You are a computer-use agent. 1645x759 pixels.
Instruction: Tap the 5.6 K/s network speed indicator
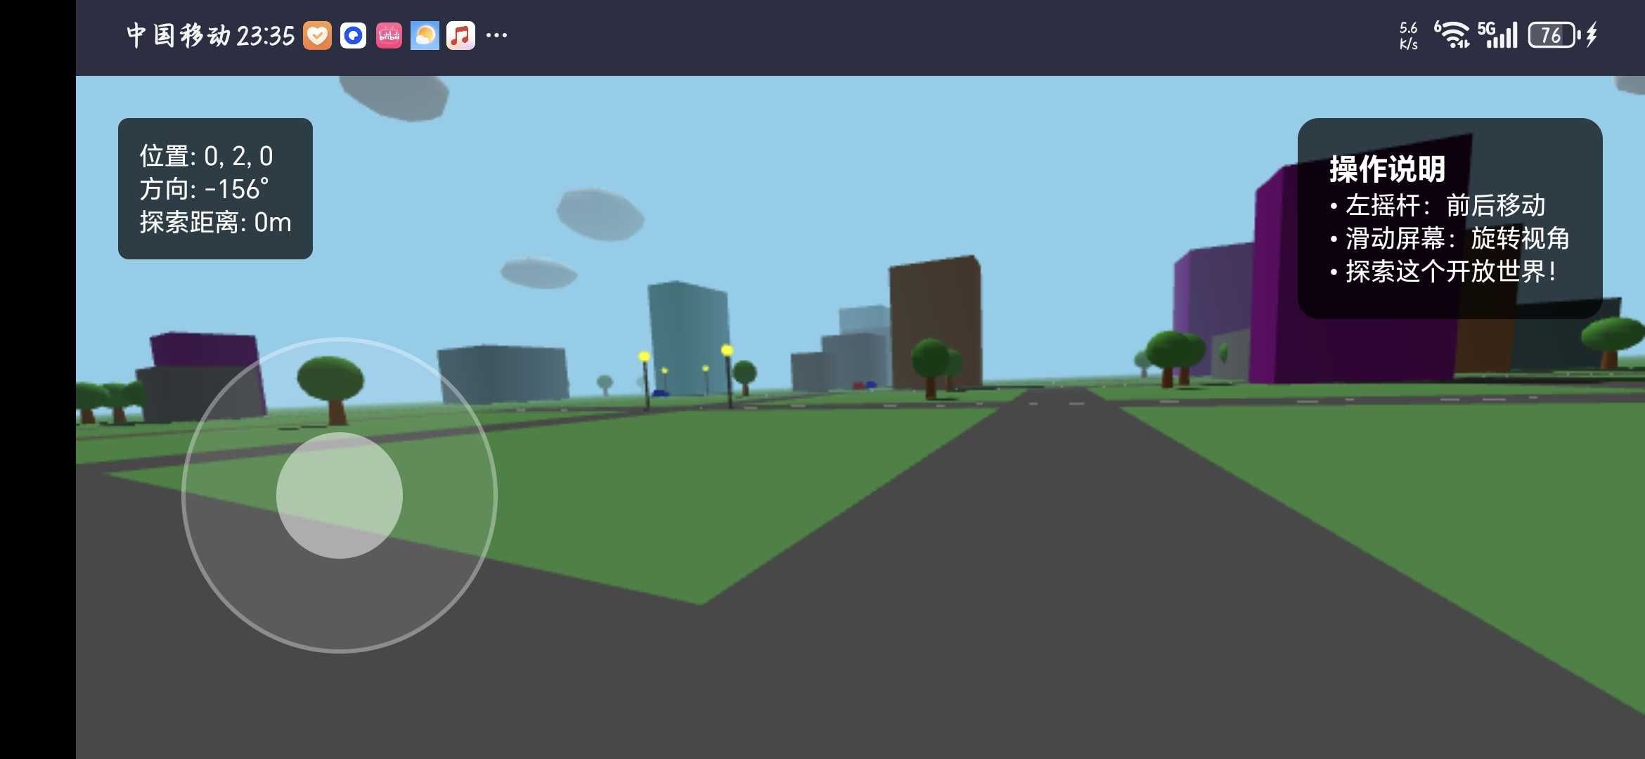click(x=1409, y=35)
